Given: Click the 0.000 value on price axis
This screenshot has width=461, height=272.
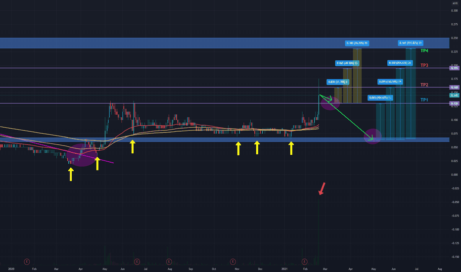Looking at the screenshot, I should tap(454, 175).
